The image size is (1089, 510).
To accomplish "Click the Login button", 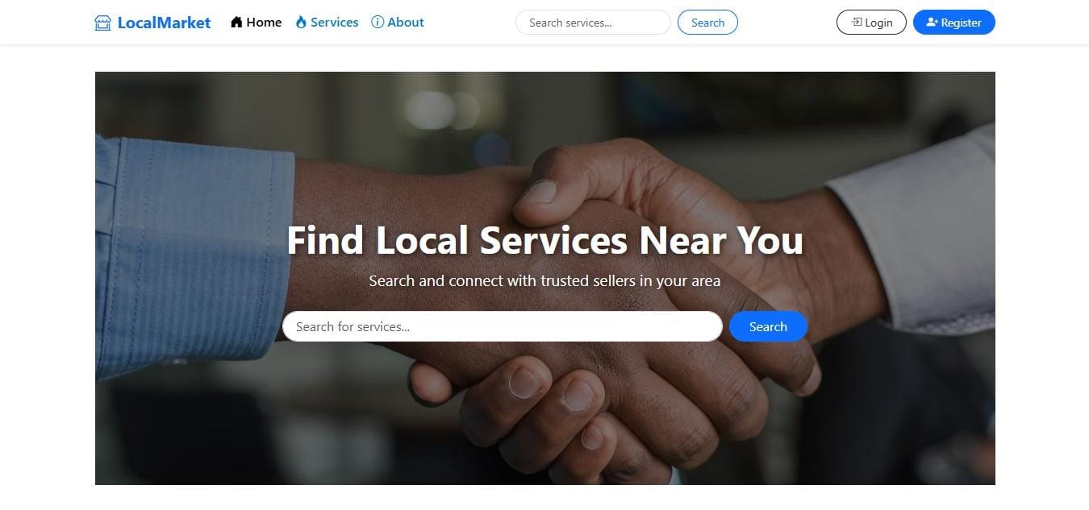I will point(871,23).
